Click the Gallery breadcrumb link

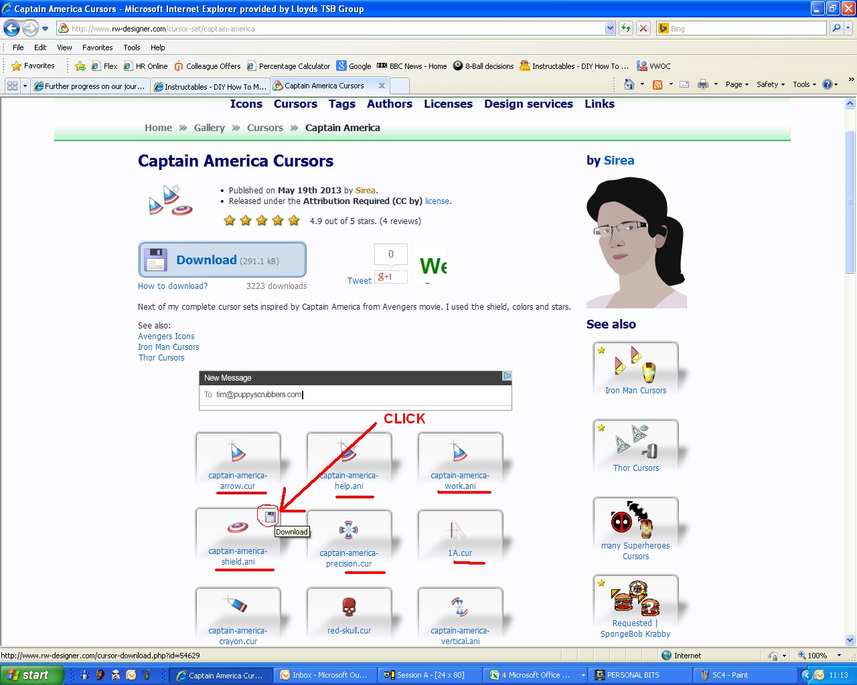pos(209,128)
